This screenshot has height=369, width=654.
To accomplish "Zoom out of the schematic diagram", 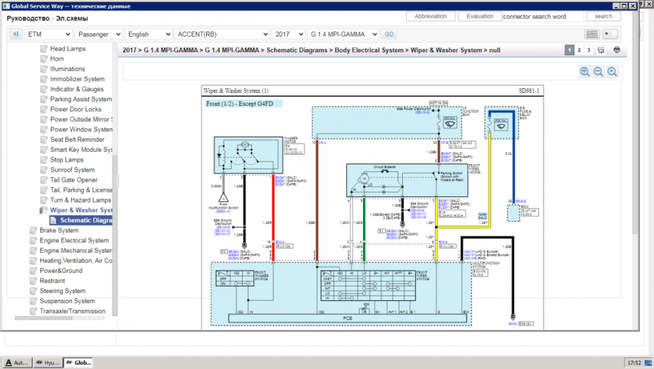I will coord(598,72).
